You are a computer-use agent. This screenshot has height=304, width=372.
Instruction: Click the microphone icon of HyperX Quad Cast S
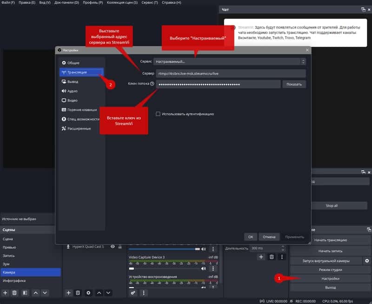point(68,247)
